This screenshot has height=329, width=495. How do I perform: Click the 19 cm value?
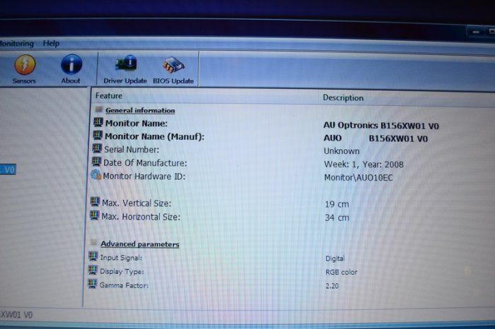point(337,204)
